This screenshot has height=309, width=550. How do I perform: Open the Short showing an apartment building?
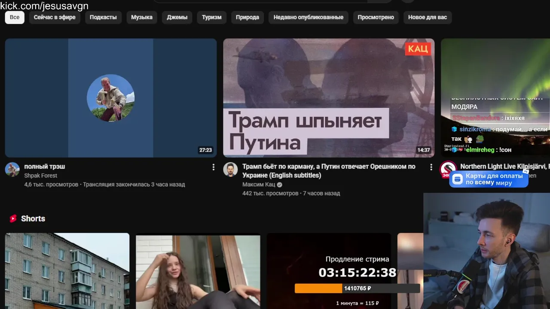[x=67, y=271]
